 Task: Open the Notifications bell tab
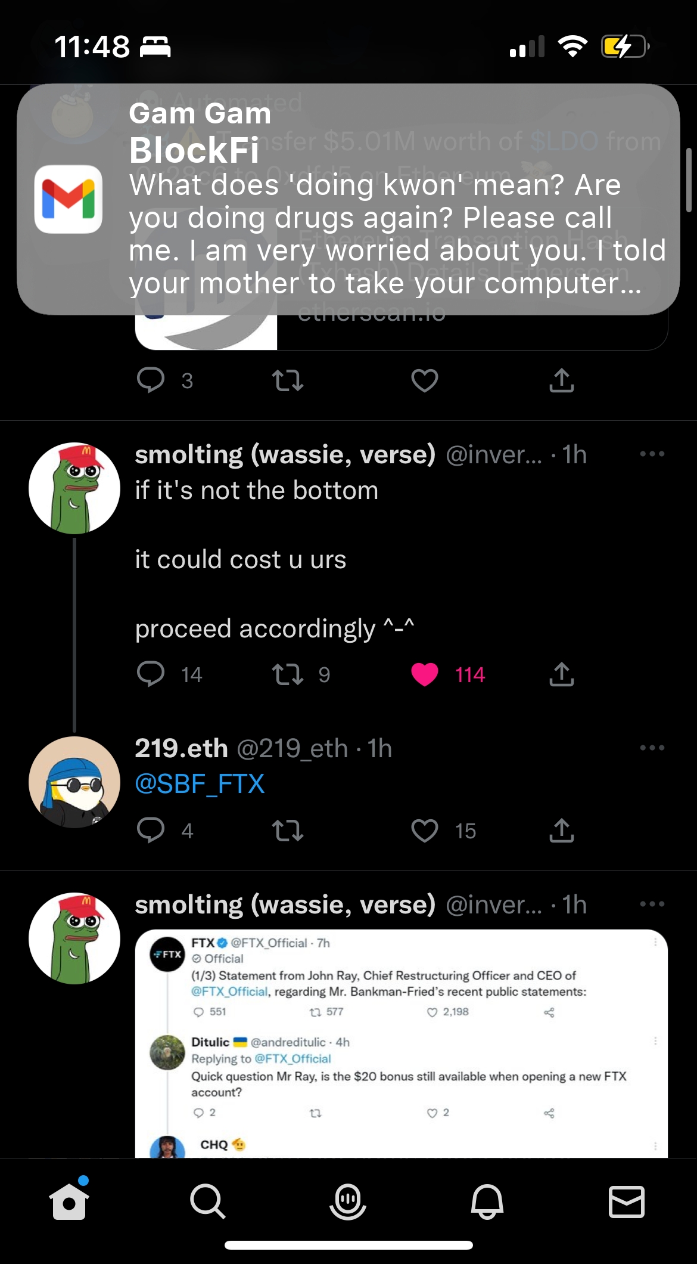(x=487, y=1201)
